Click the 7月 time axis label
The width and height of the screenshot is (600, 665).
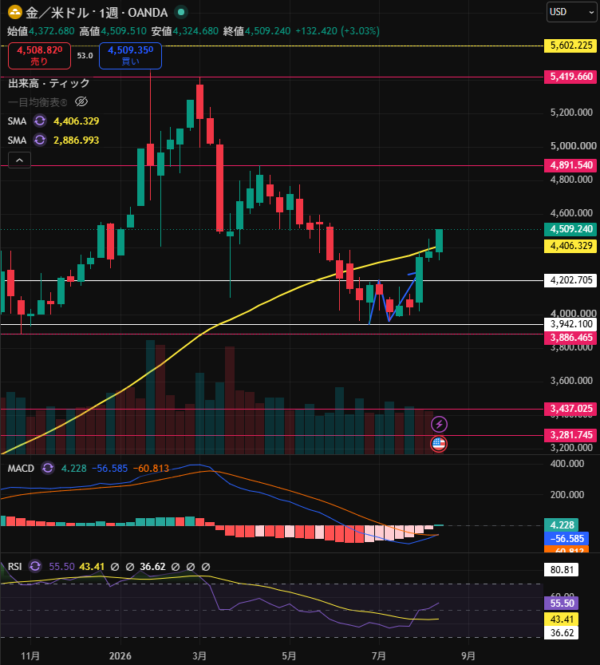pyautogui.click(x=378, y=655)
